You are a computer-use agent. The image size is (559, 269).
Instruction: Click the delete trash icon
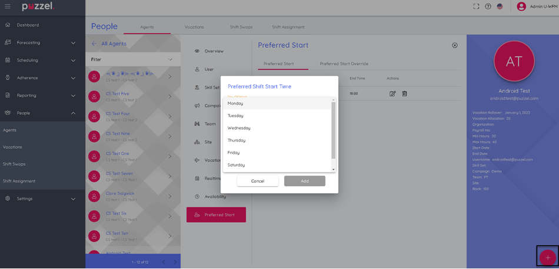click(x=404, y=93)
